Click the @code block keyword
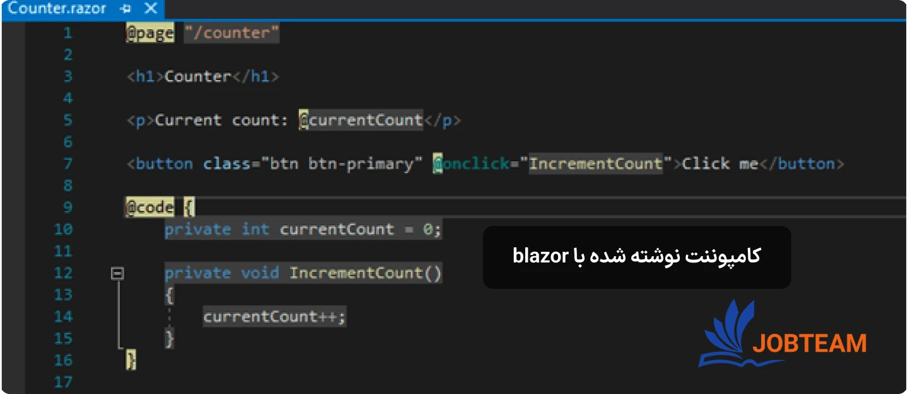 pyautogui.click(x=150, y=208)
